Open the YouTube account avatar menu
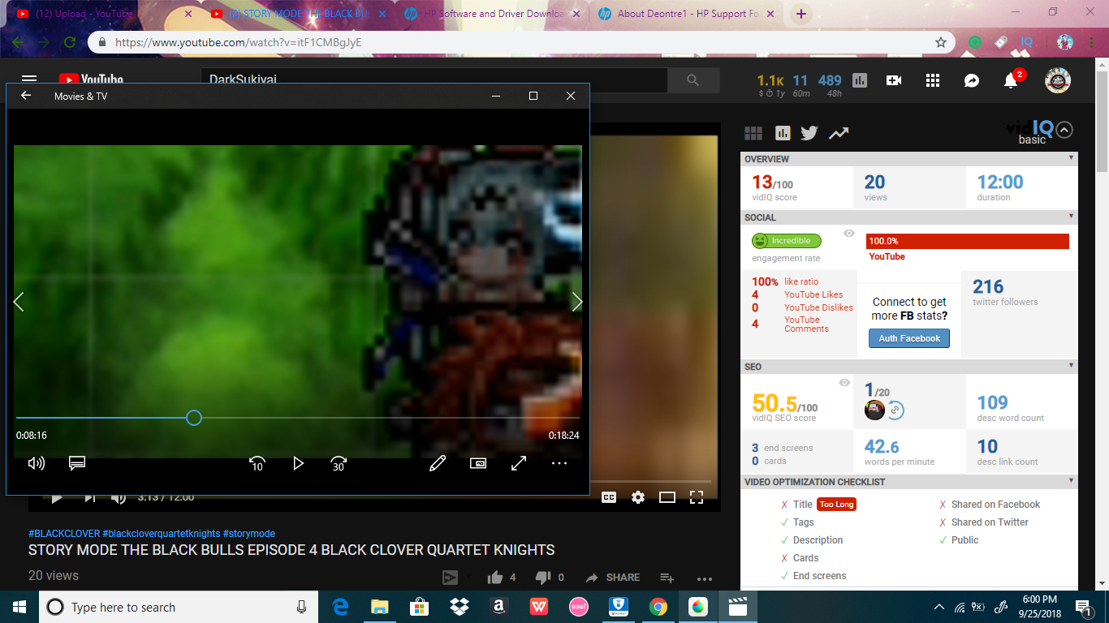This screenshot has width=1109, height=623. tap(1057, 80)
